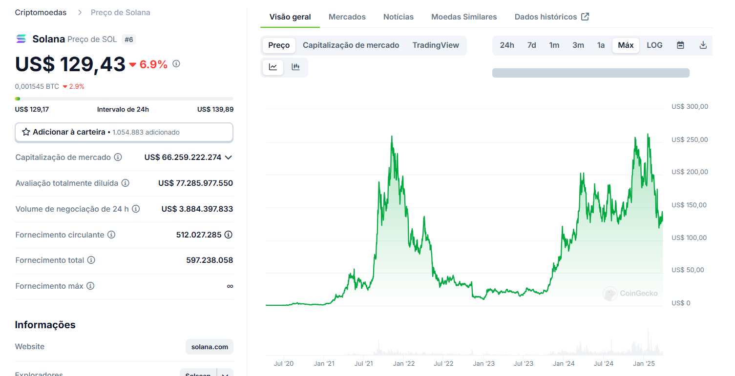Screen dimensions: 735x376
Task: Open the calendar date range picker
Action: (x=680, y=45)
